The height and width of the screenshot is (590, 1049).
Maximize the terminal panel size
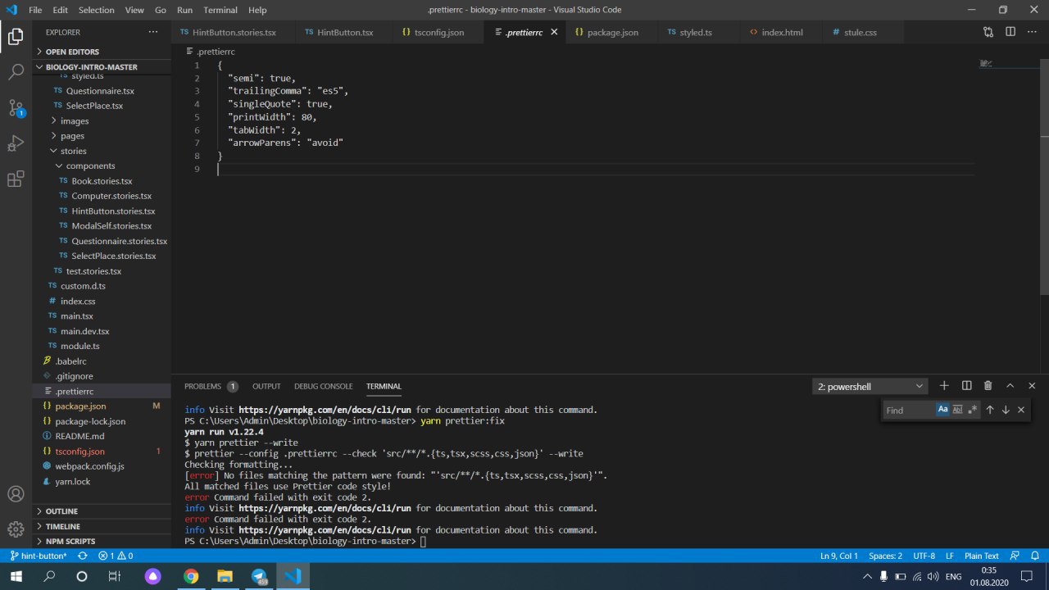tap(1010, 386)
